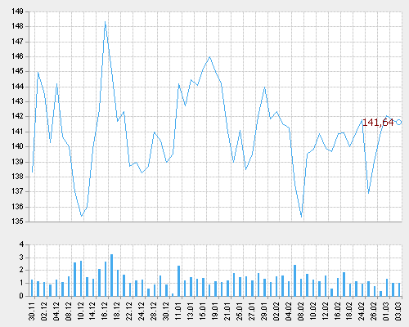
Task: Click the 26.02 date label
Action: [375, 311]
